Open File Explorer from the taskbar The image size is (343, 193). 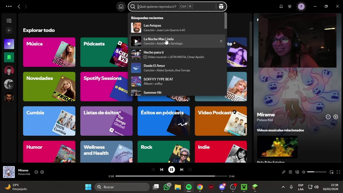178,187
